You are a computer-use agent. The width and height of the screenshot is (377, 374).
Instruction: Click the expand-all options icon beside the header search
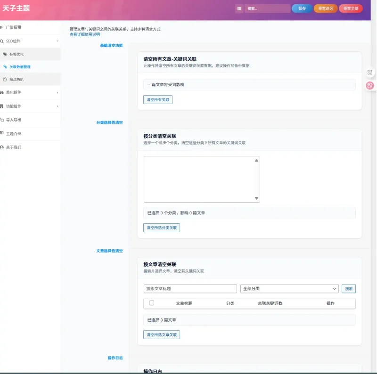(239, 8)
